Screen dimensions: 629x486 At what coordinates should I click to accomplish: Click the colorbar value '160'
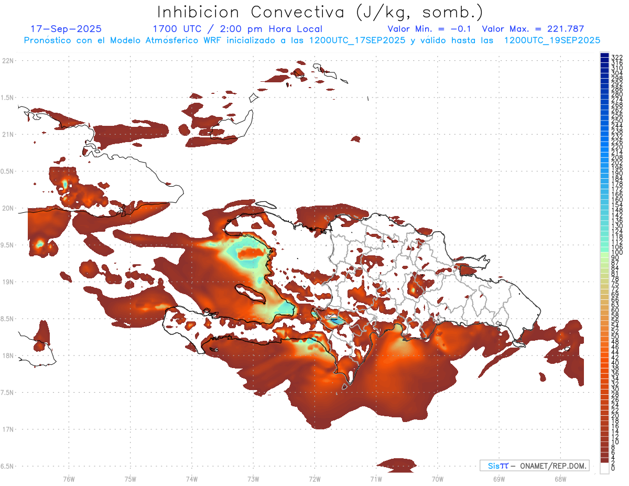click(x=616, y=200)
